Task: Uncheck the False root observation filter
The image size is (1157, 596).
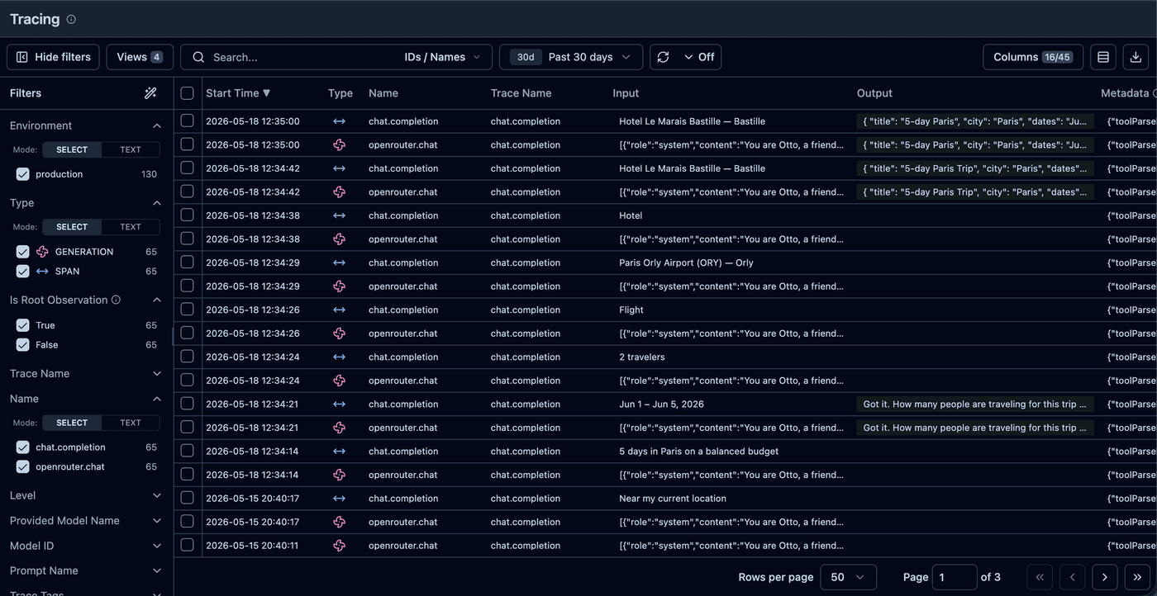Action: [x=22, y=345]
